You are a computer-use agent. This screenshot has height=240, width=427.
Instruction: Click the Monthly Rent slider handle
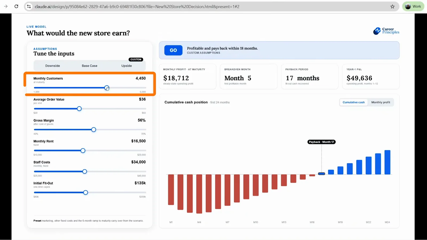(x=83, y=151)
